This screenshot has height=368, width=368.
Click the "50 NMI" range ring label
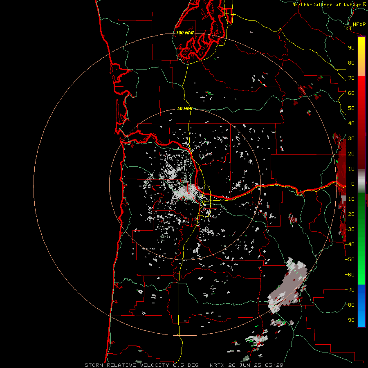pos(185,108)
